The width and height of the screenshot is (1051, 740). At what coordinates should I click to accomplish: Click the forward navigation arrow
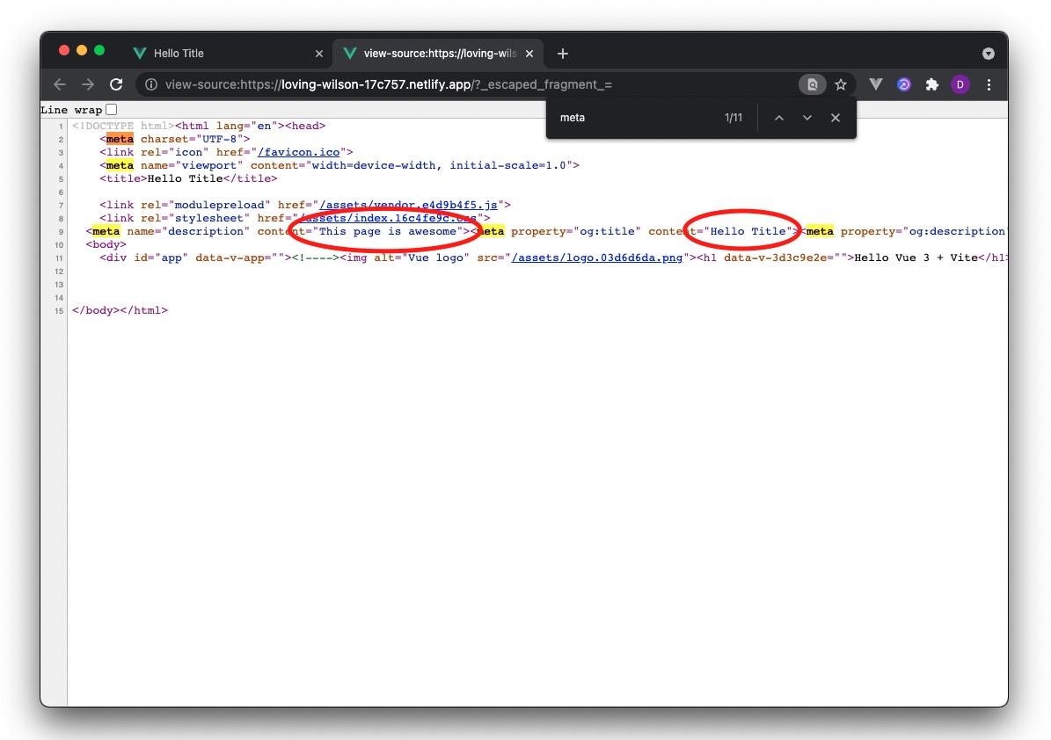click(x=88, y=84)
